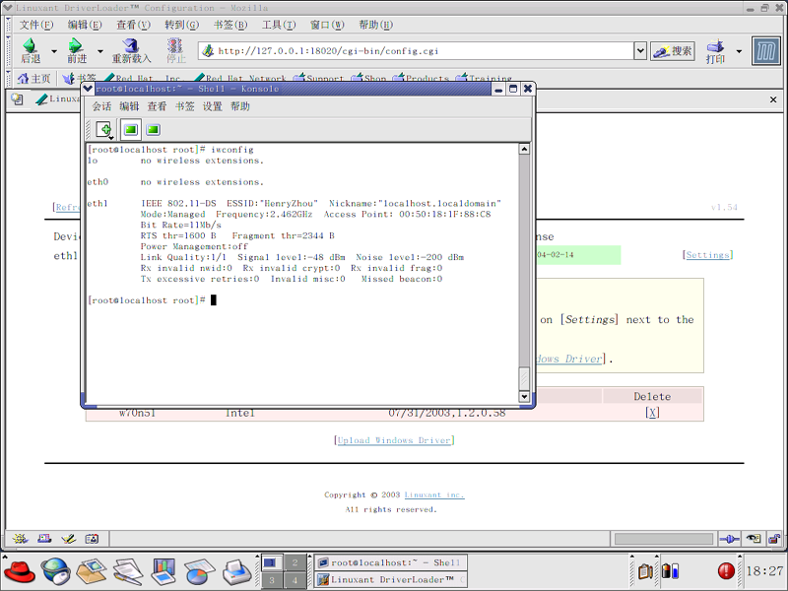This screenshot has width=788, height=591.
Task: Print the page with the 打印 icon
Action: click(x=715, y=51)
